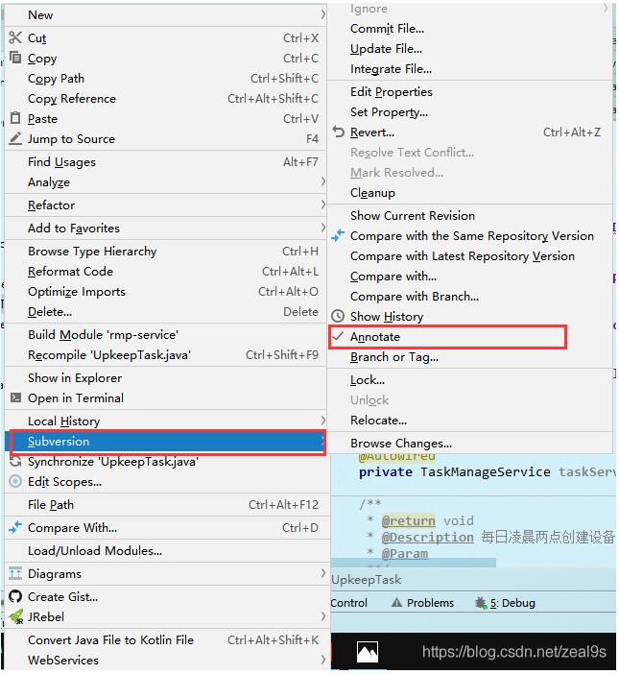This screenshot has width=619, height=674.
Task: Choose Reformat Code
Action: [167, 272]
